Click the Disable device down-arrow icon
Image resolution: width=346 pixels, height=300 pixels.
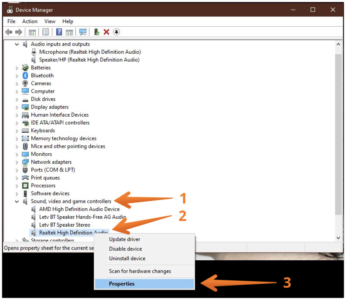pyautogui.click(x=116, y=32)
